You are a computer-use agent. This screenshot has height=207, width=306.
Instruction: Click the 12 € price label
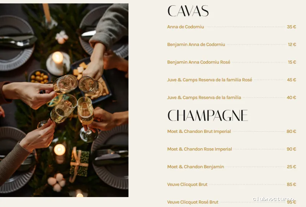[292, 44]
